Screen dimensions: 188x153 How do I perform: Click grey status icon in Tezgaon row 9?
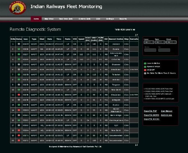19,85
